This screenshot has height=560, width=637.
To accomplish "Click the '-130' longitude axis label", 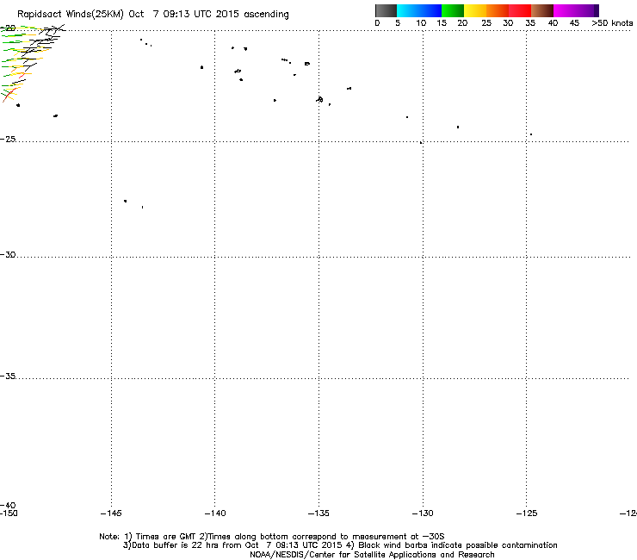I will coord(423,513).
